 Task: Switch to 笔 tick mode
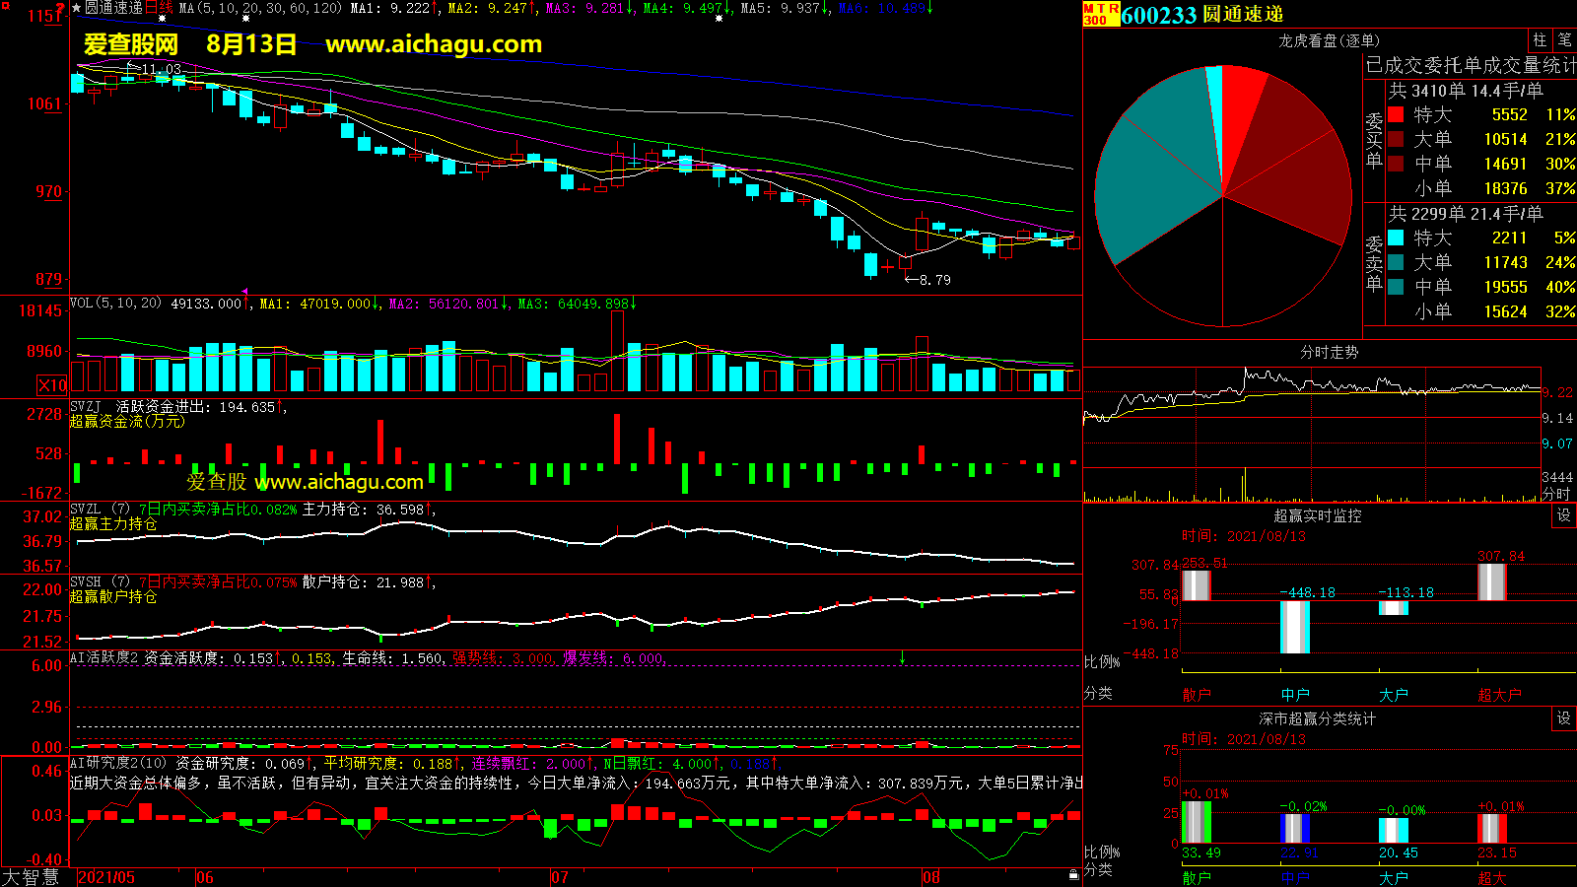[x=1564, y=39]
